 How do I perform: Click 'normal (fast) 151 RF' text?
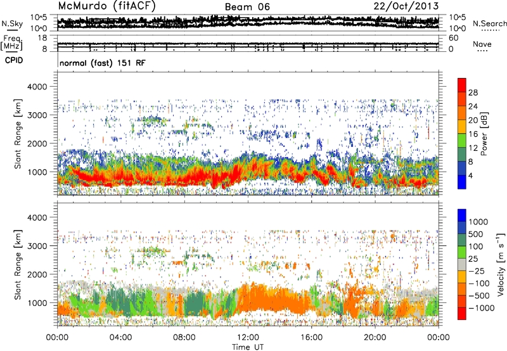(103, 63)
